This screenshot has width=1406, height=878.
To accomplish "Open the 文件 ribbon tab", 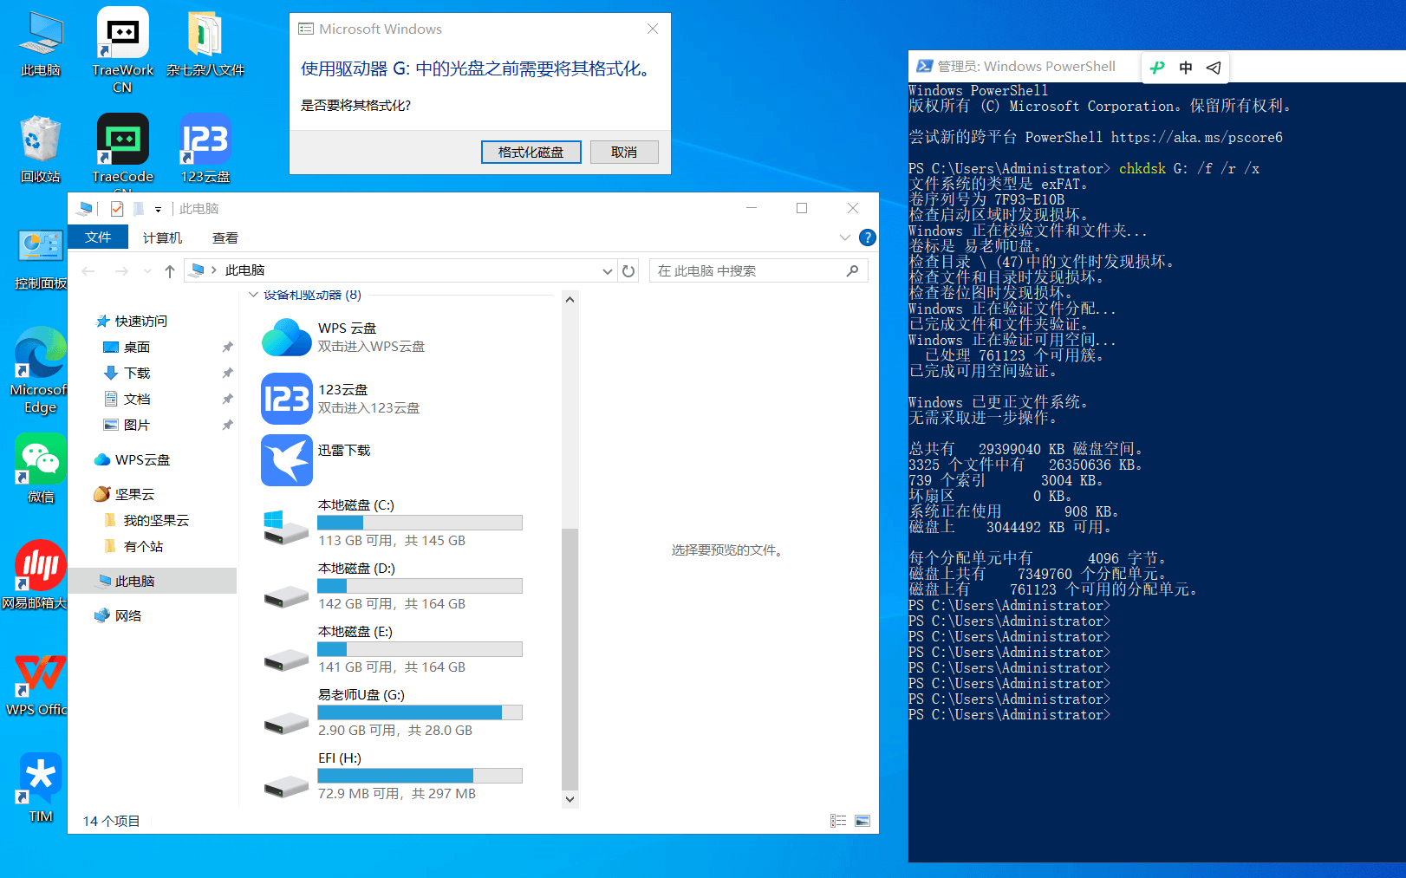I will coord(98,237).
